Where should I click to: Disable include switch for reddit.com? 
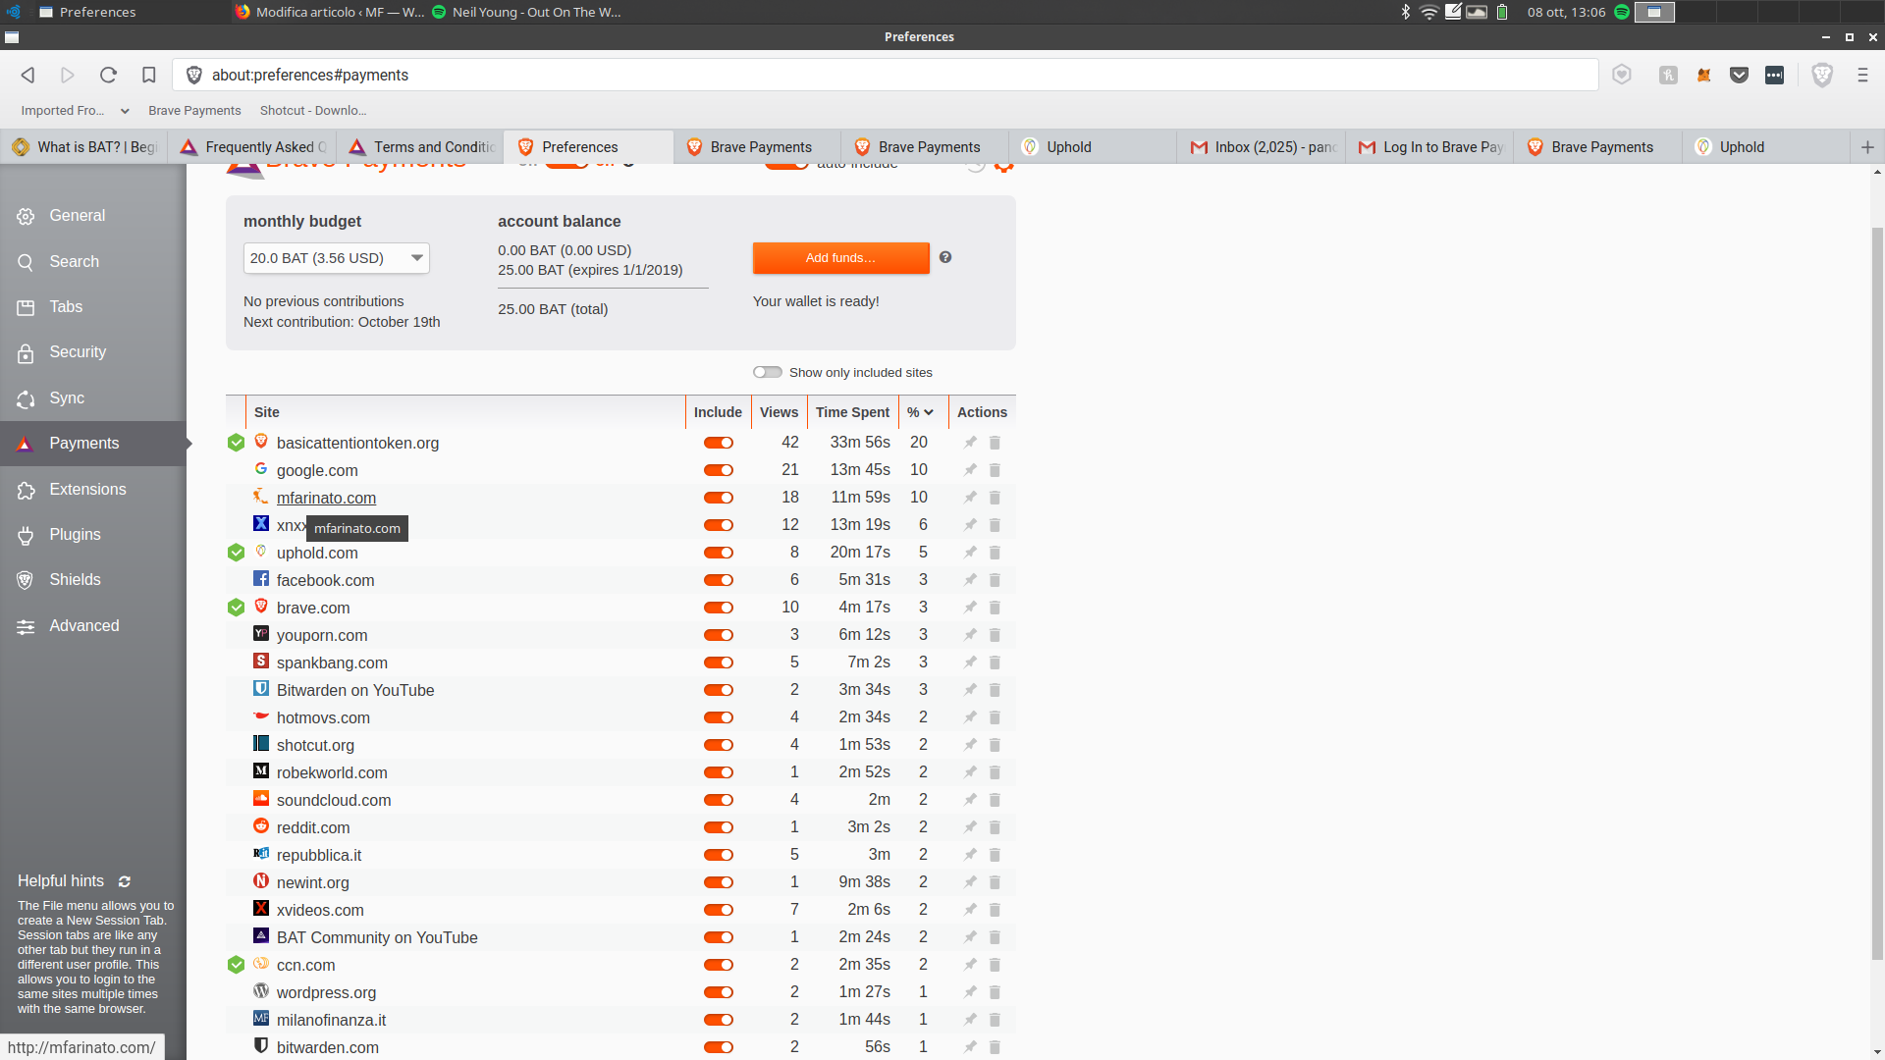(719, 827)
